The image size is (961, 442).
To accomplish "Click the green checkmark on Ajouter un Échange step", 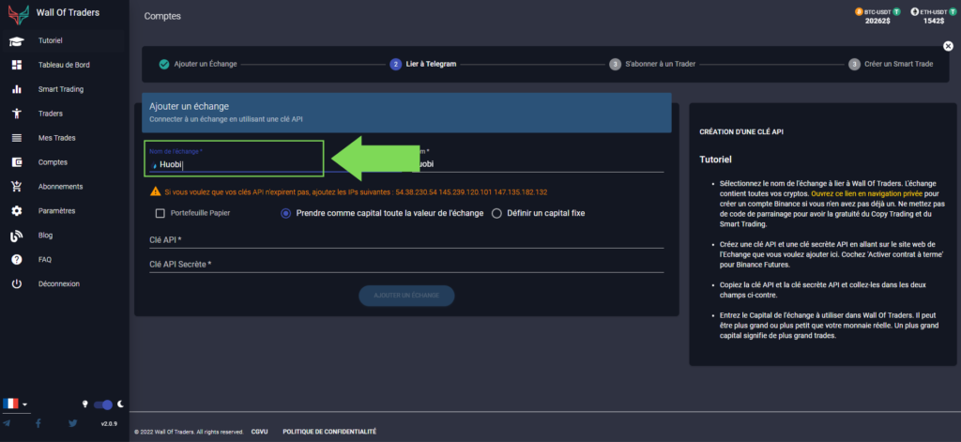I will [x=163, y=64].
